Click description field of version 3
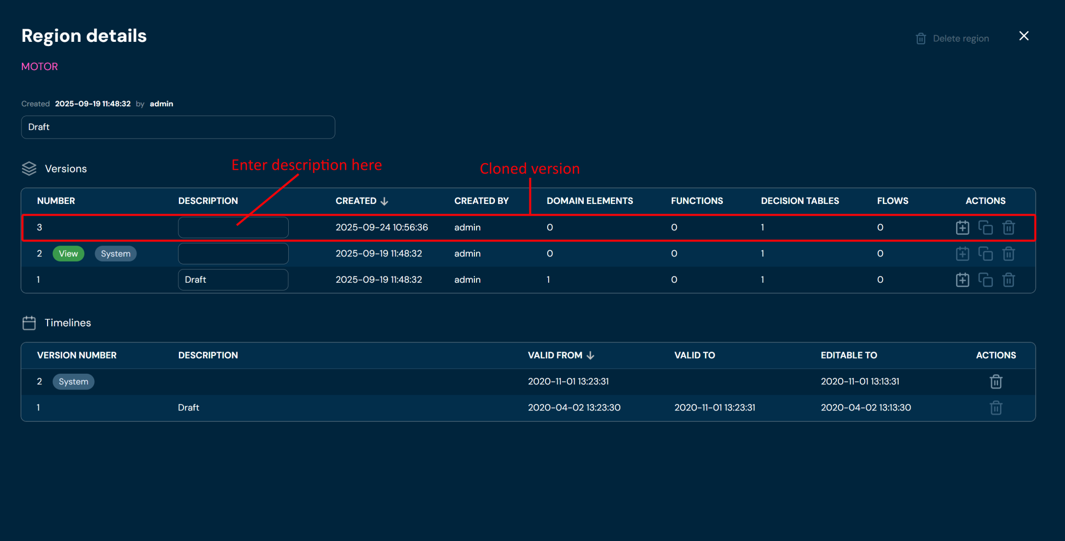This screenshot has width=1065, height=541. tap(233, 227)
